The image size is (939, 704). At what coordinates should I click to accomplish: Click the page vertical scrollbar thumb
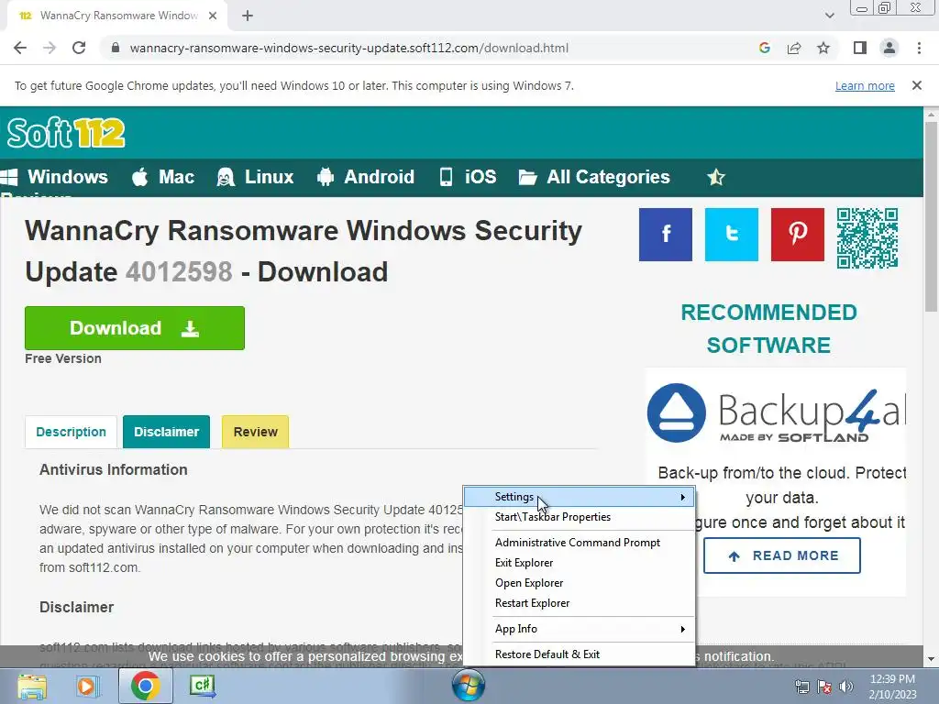[x=931, y=216]
